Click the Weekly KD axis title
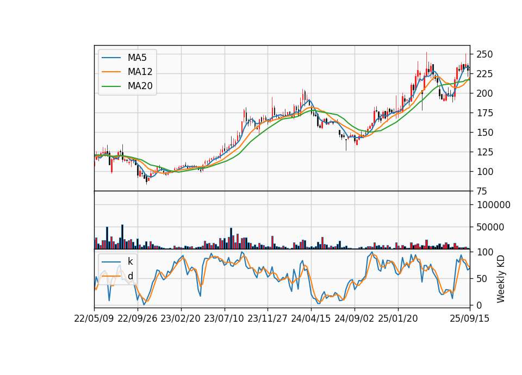The width and height of the screenshot is (522, 375). pyautogui.click(x=501, y=279)
